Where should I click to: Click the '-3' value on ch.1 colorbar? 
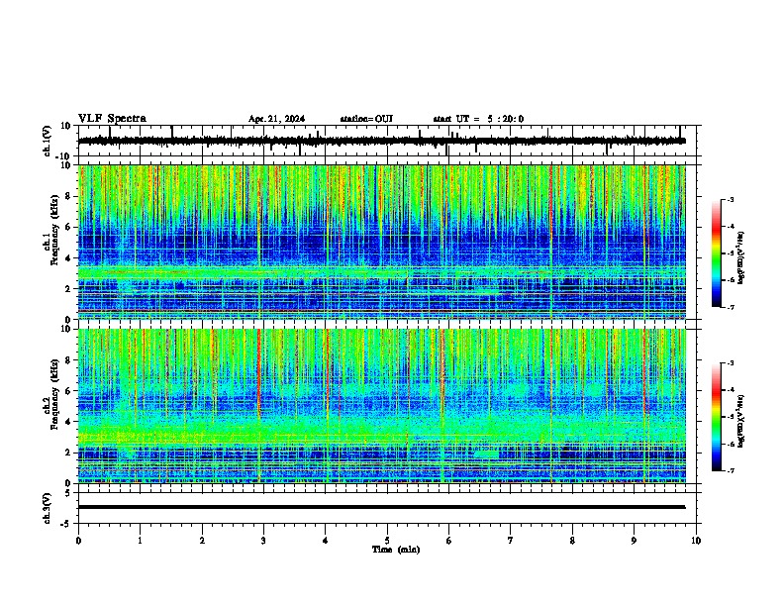point(731,200)
